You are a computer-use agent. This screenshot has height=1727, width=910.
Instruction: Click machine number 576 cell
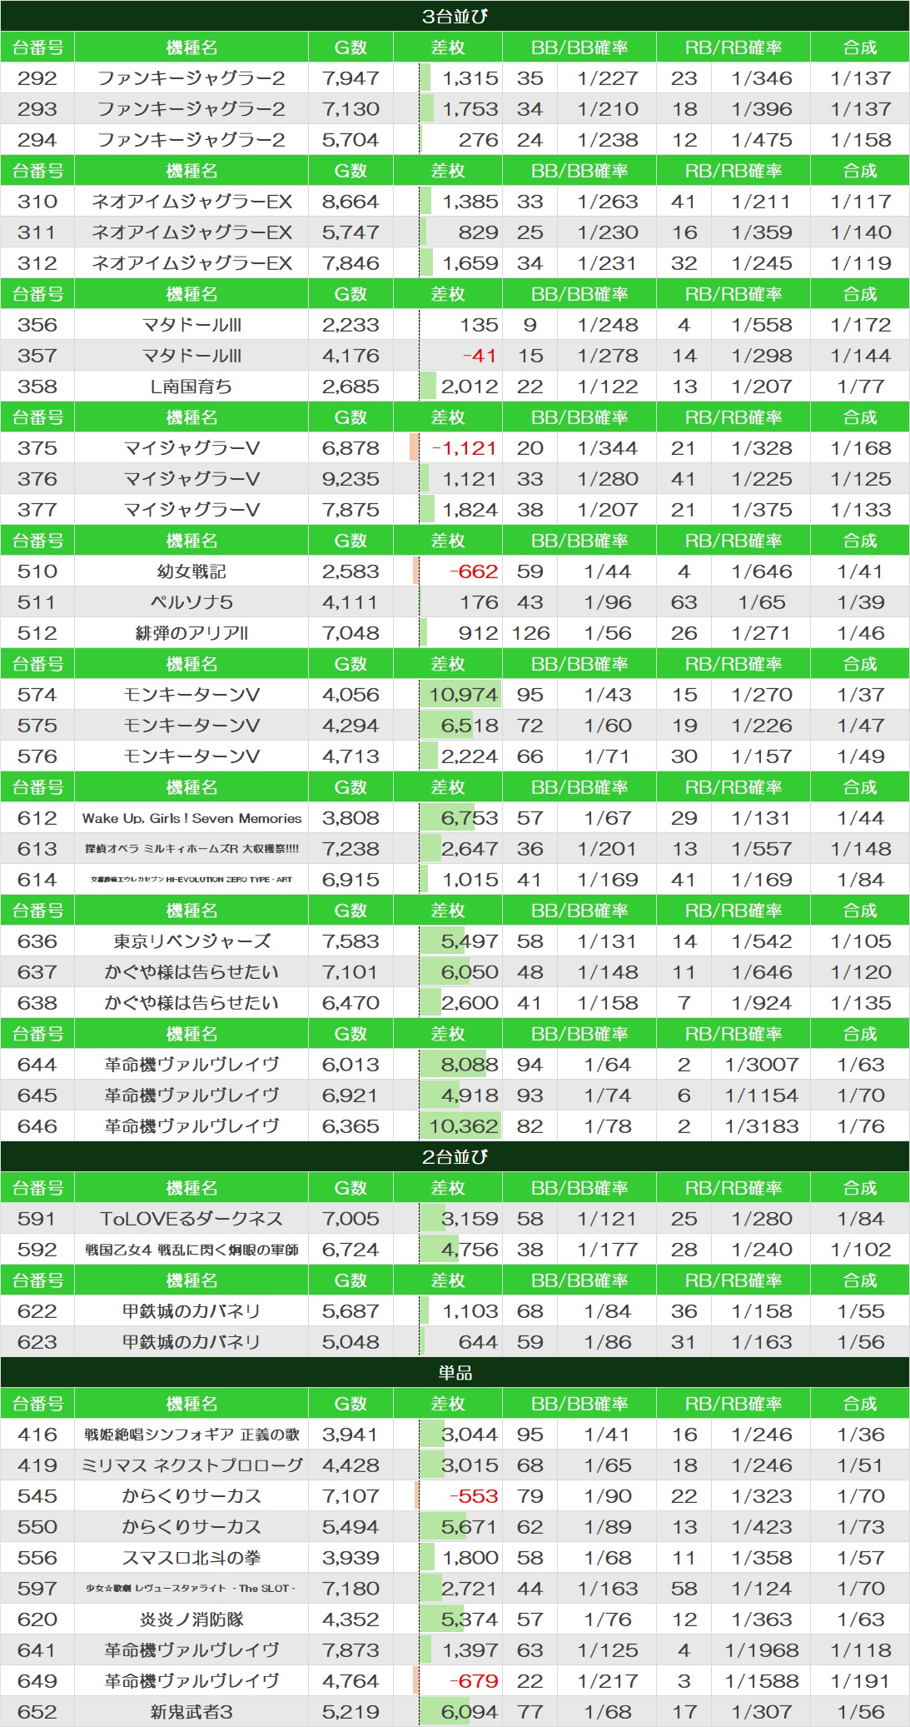click(x=37, y=756)
